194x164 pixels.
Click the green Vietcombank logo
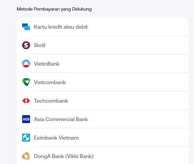point(26,82)
